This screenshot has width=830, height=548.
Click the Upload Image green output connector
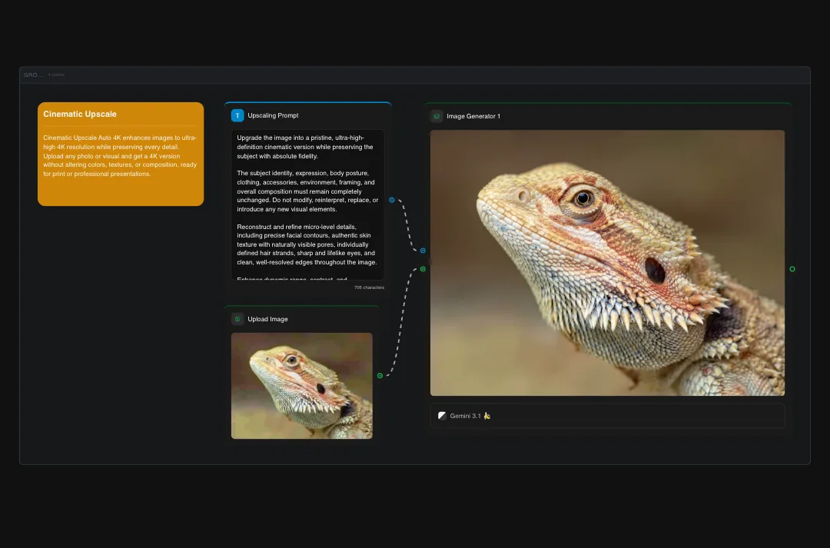380,376
